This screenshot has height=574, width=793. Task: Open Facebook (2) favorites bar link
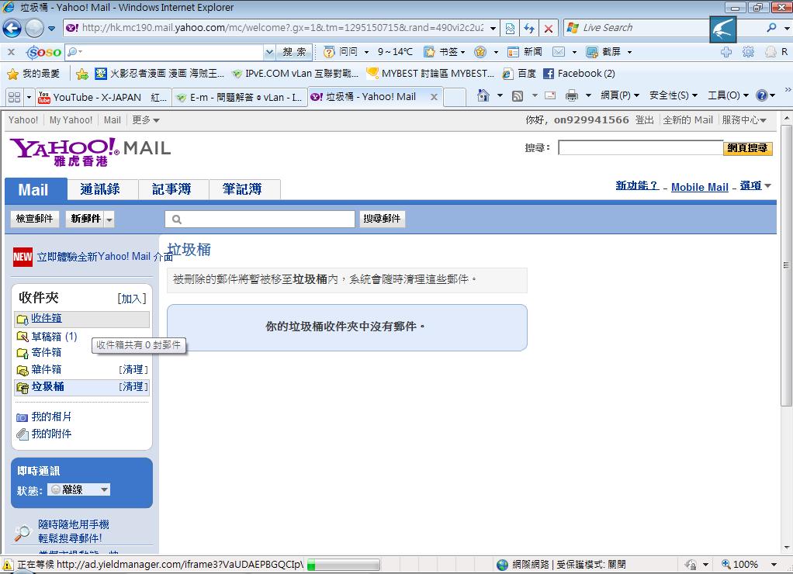[580, 74]
